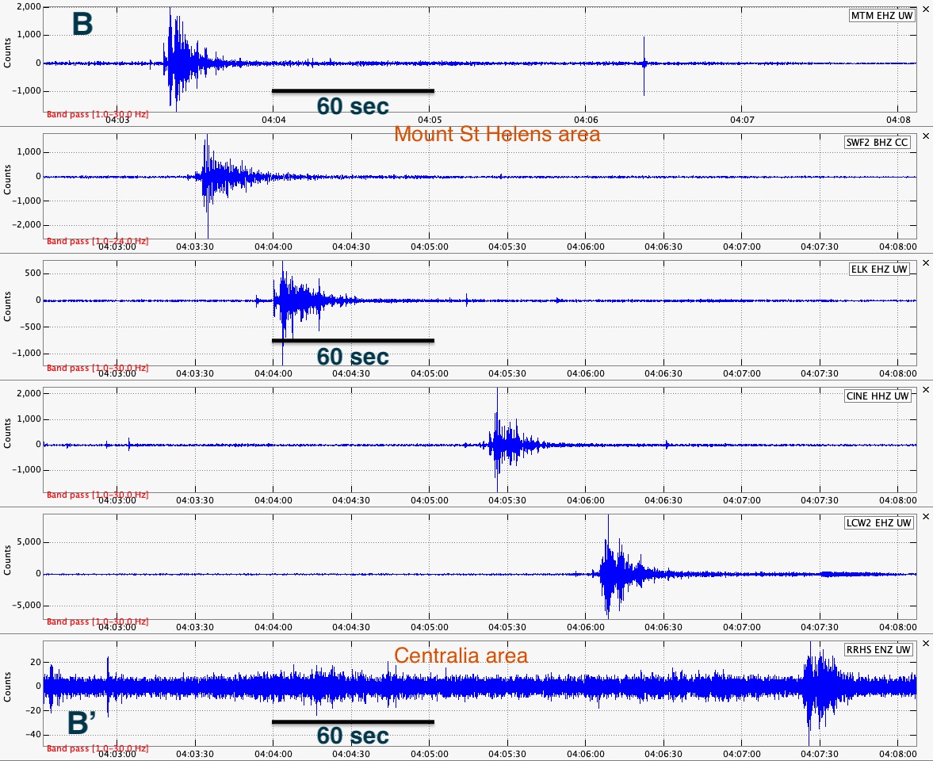
Task: Click the Mount St Helens area annotation
Action: [x=497, y=134]
